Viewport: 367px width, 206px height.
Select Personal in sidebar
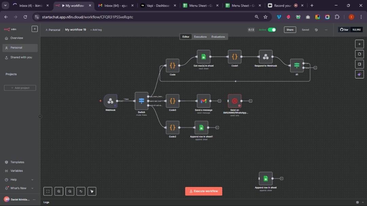click(20, 48)
